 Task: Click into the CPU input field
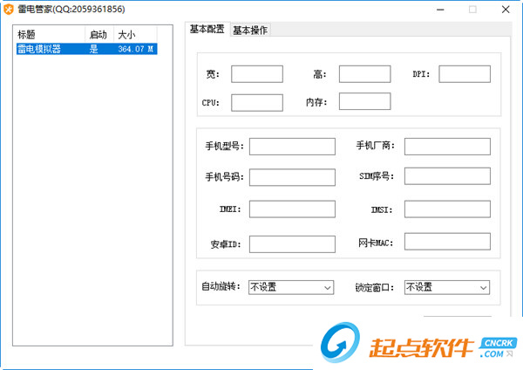(x=257, y=102)
